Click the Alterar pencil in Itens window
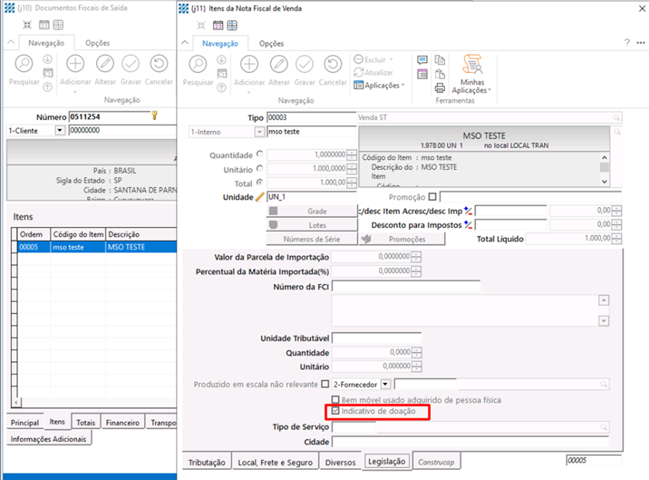This screenshot has width=649, height=480. click(279, 65)
